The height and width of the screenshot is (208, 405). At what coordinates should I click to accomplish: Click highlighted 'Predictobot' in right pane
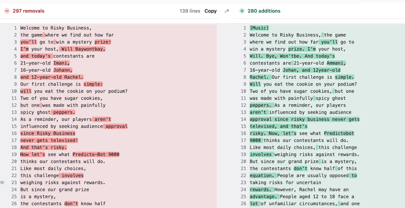(x=339, y=133)
